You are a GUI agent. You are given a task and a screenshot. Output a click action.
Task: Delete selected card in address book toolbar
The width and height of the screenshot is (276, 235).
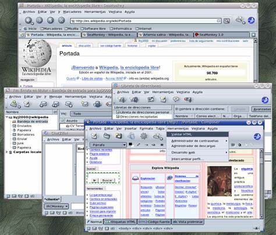[x=187, y=99]
